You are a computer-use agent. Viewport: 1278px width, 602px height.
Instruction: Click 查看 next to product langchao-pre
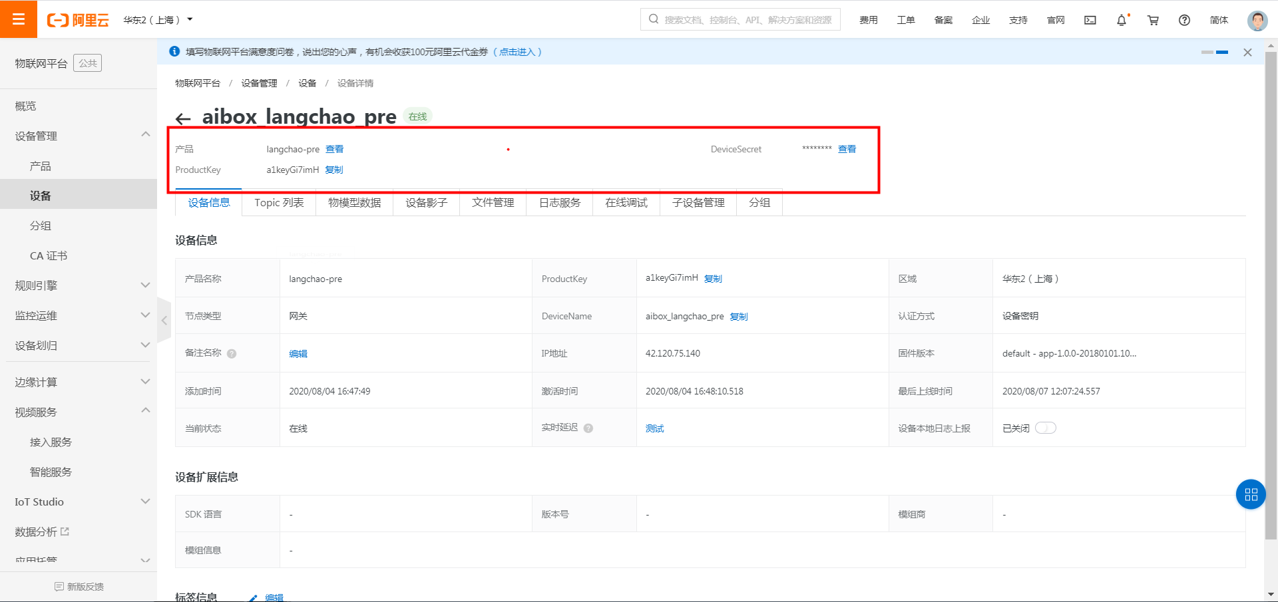pos(334,149)
